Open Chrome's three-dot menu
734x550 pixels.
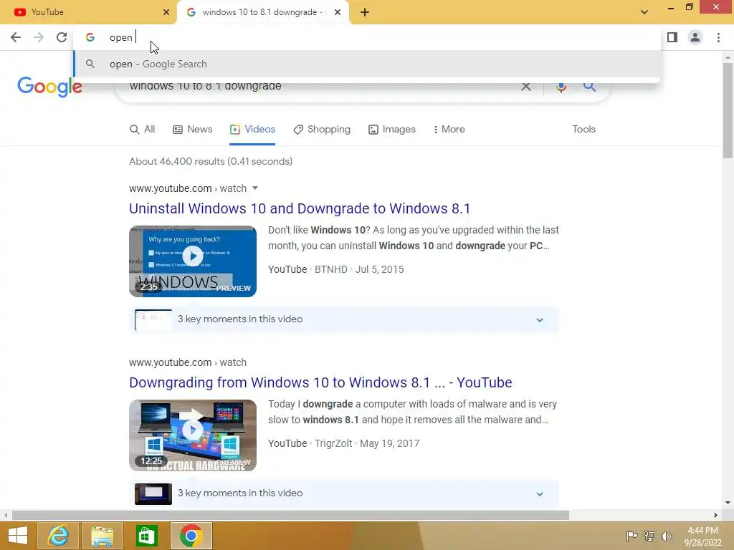click(718, 37)
